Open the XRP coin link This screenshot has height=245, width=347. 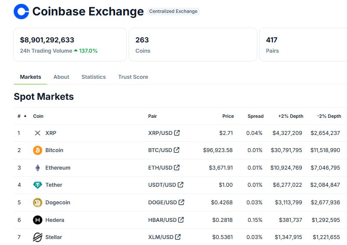point(51,133)
